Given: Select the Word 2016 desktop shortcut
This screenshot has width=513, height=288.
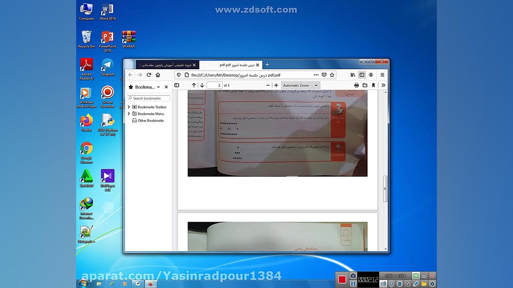Looking at the screenshot, I should point(107,12).
